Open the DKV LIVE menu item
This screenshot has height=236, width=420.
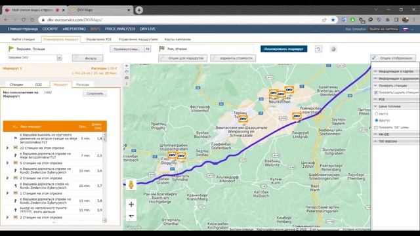(x=148, y=29)
